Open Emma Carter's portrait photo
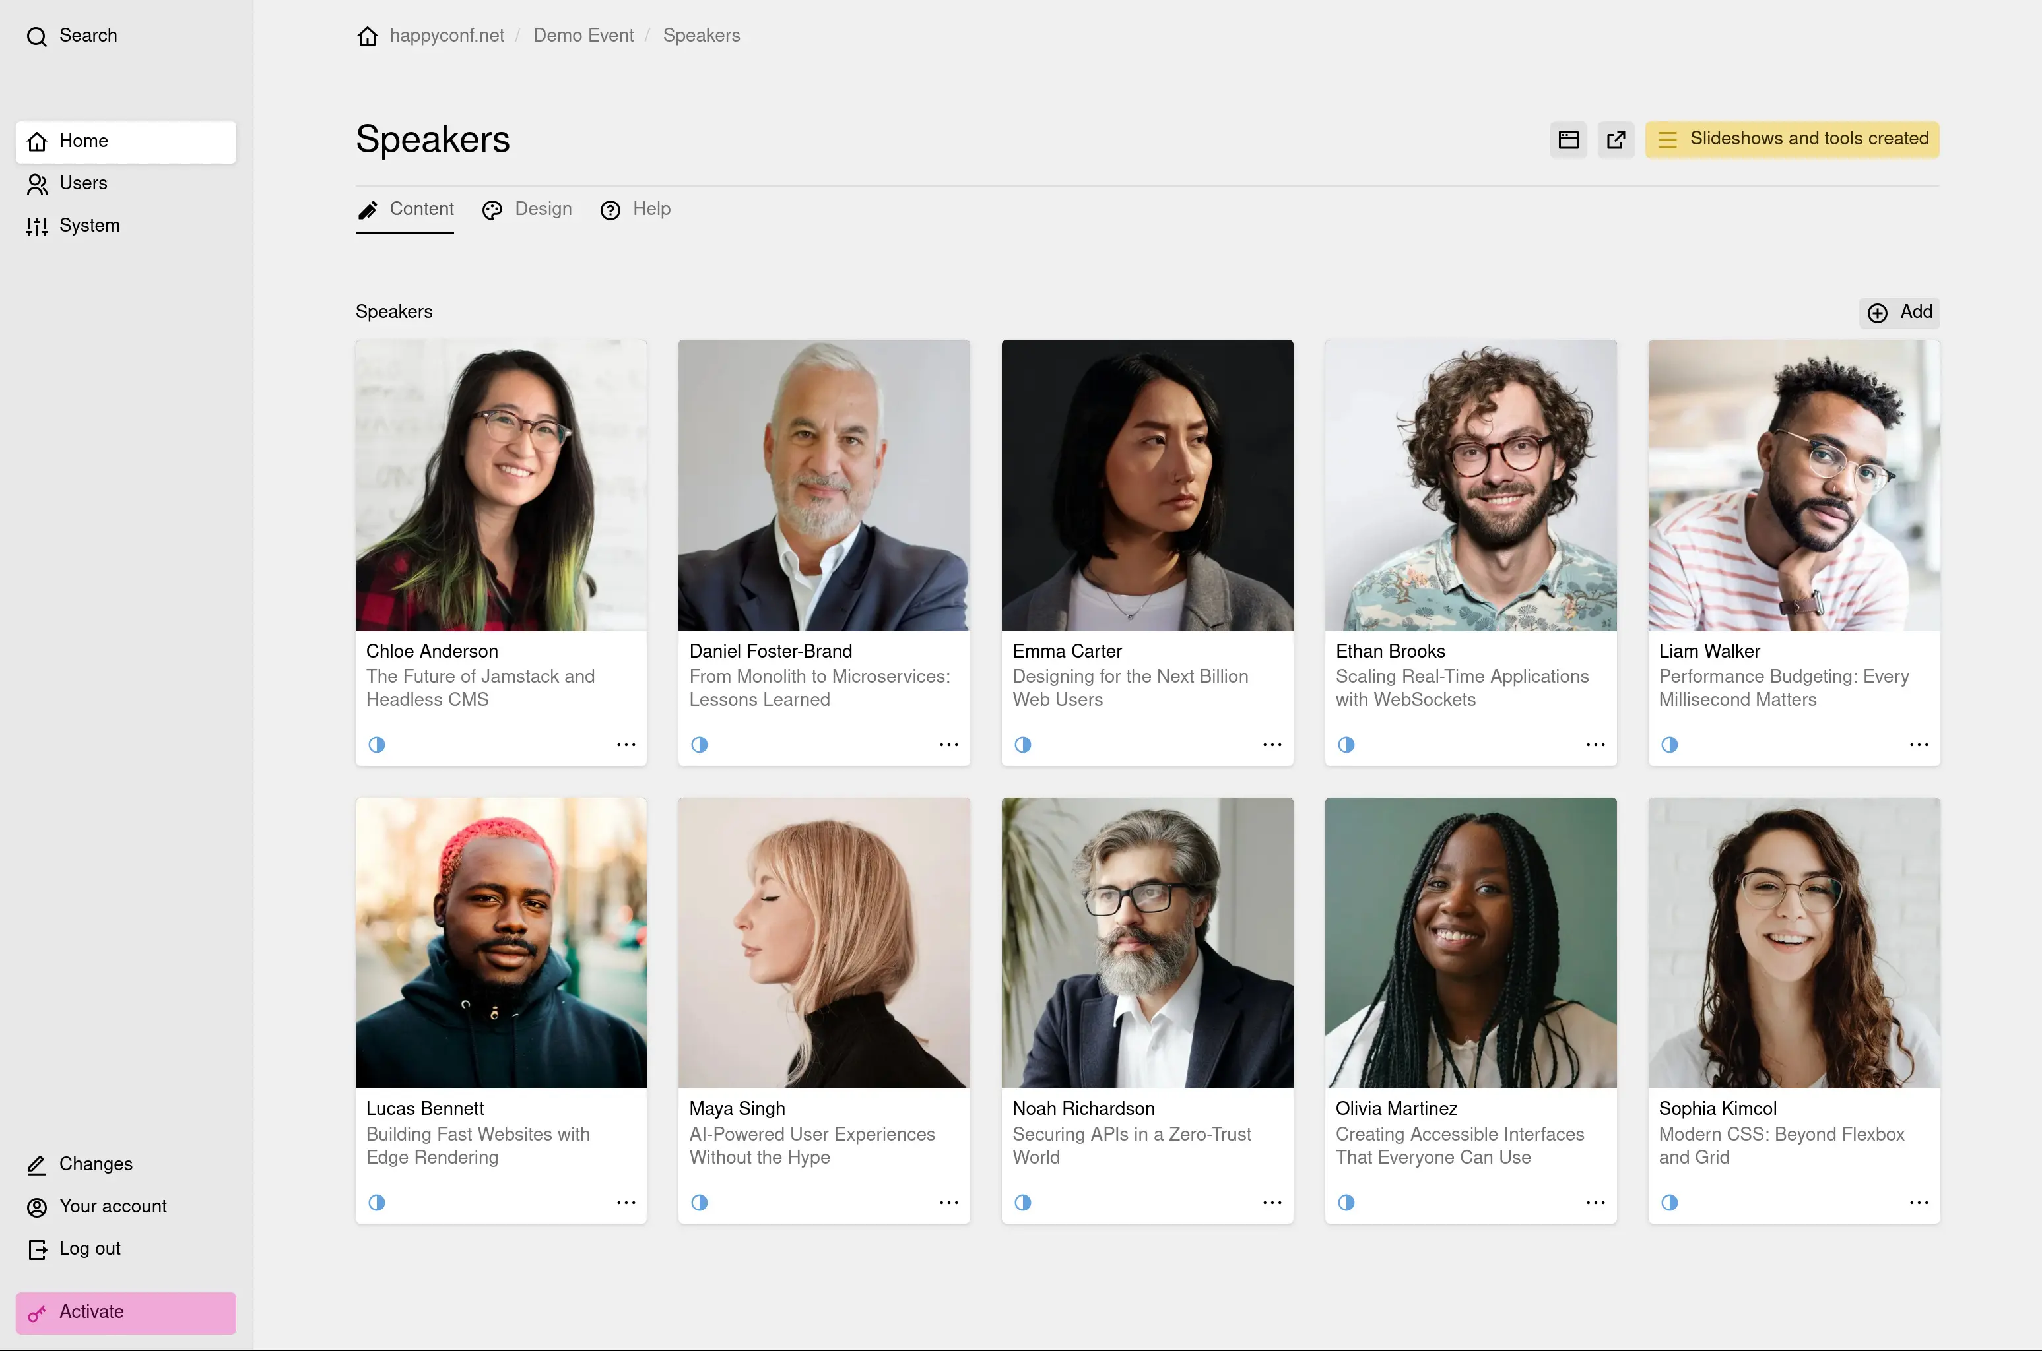2042x1351 pixels. pos(1146,485)
